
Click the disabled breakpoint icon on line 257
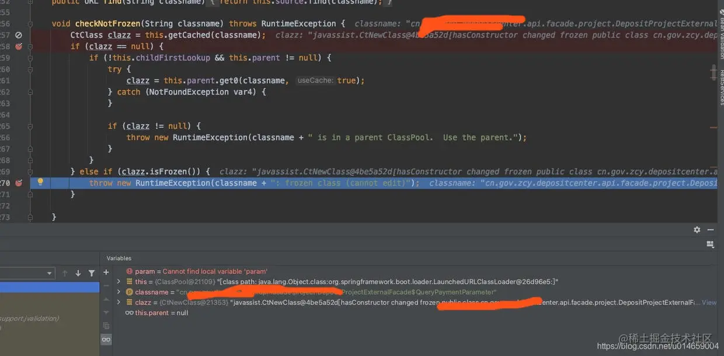[x=19, y=36]
